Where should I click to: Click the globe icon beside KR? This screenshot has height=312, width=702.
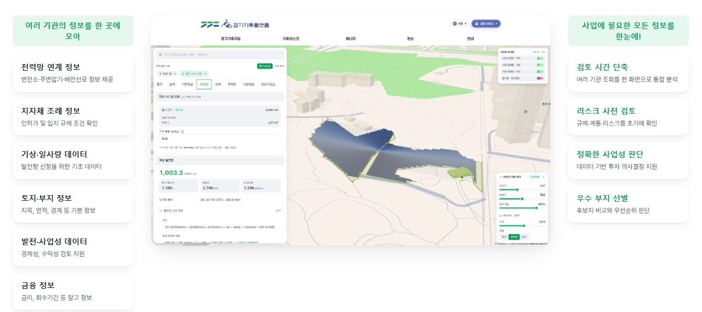pos(455,24)
